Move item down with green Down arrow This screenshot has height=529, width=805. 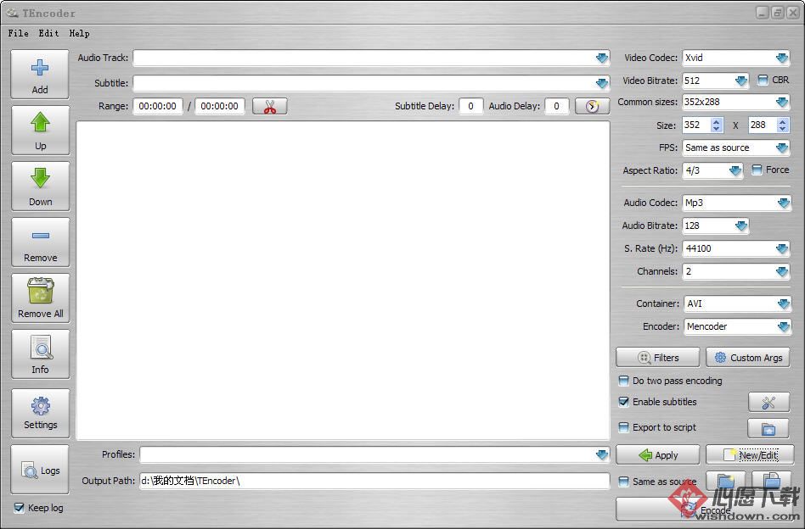[x=40, y=186]
